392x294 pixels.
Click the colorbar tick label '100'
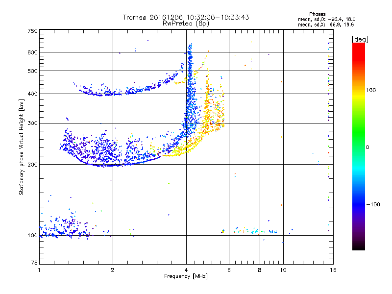point(371,90)
